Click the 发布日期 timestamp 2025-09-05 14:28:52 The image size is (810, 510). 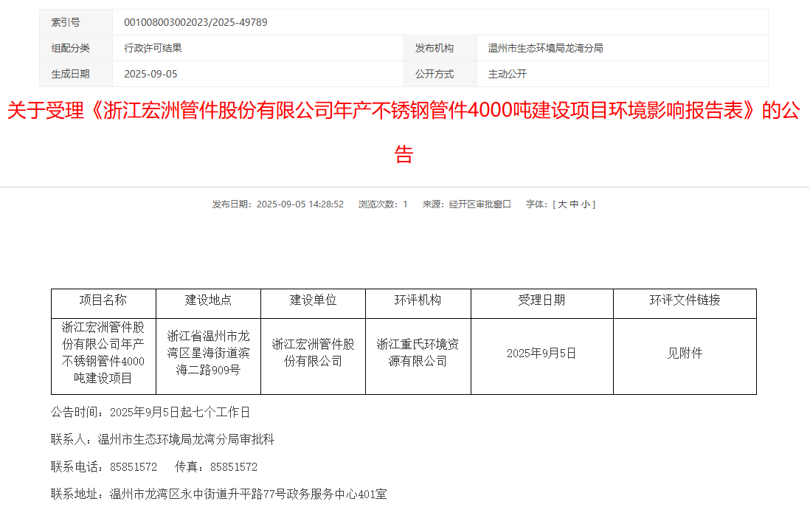tap(300, 204)
